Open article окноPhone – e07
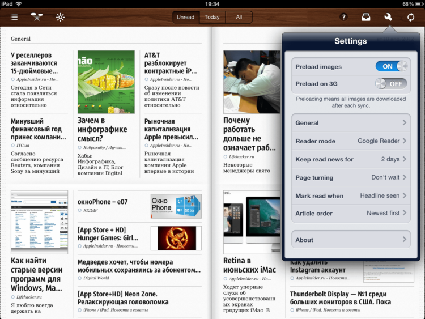The image size is (425, 319). click(x=103, y=202)
